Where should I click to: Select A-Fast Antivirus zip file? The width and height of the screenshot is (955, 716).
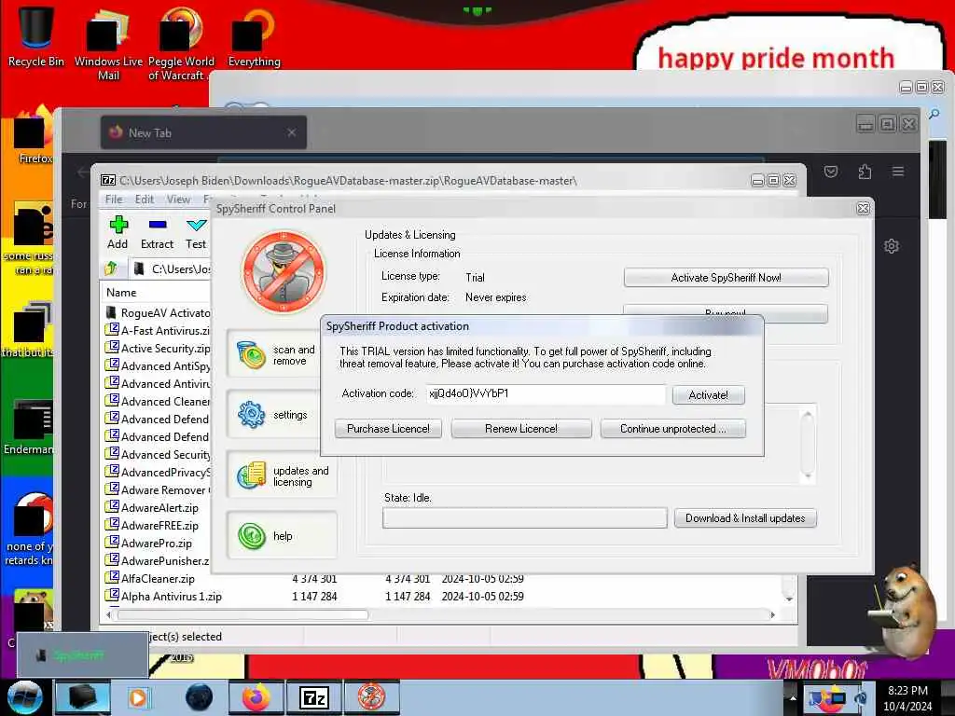coord(158,331)
